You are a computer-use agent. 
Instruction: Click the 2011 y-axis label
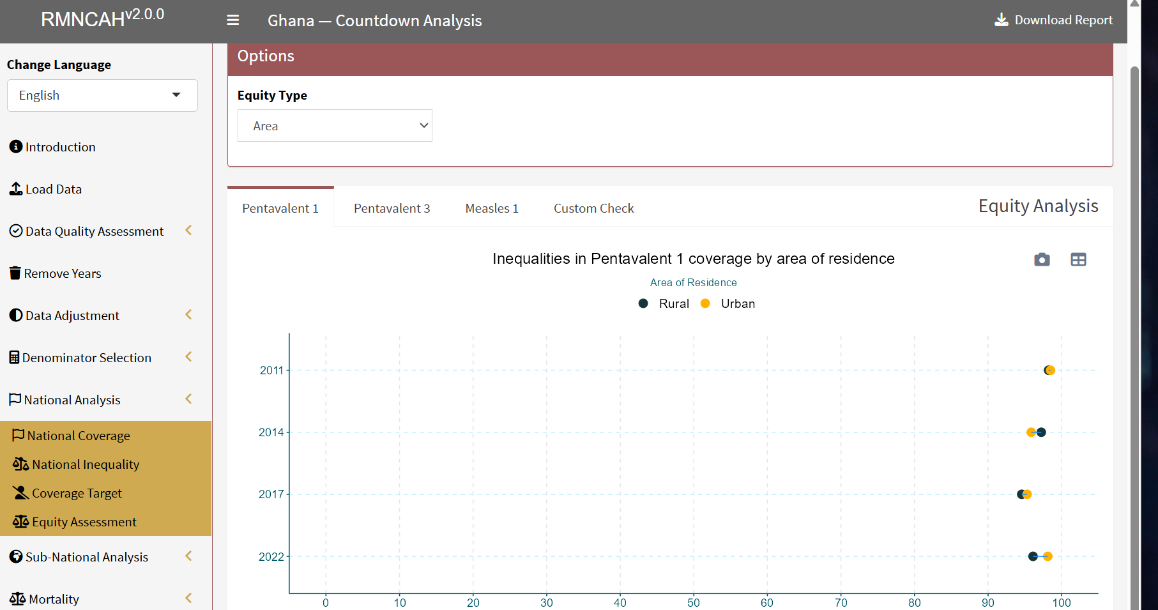271,370
